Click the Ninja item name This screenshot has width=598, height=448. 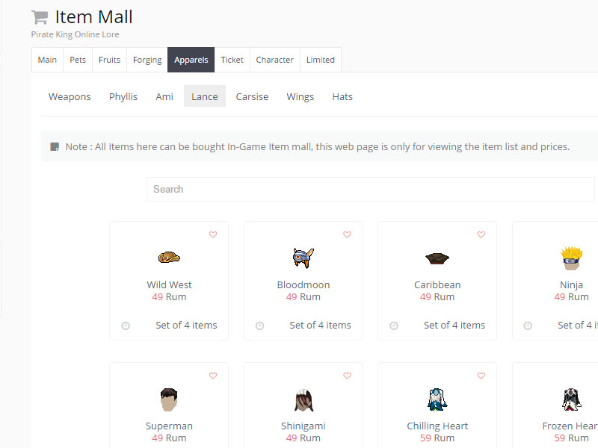tap(571, 284)
